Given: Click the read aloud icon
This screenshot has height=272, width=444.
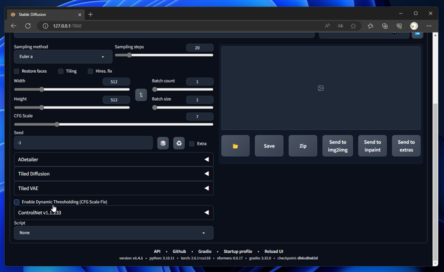Looking at the screenshot, I should click(327, 26).
